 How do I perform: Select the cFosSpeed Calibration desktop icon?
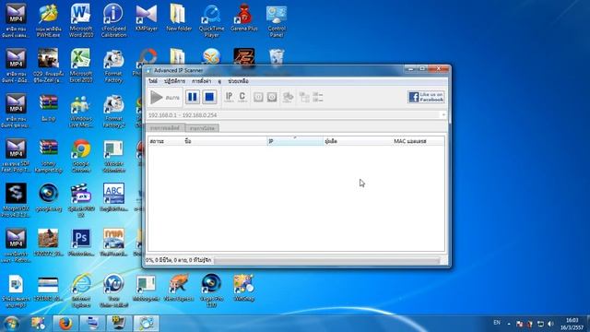click(x=113, y=20)
